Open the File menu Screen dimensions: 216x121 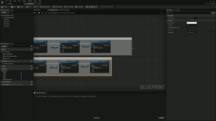6,1
